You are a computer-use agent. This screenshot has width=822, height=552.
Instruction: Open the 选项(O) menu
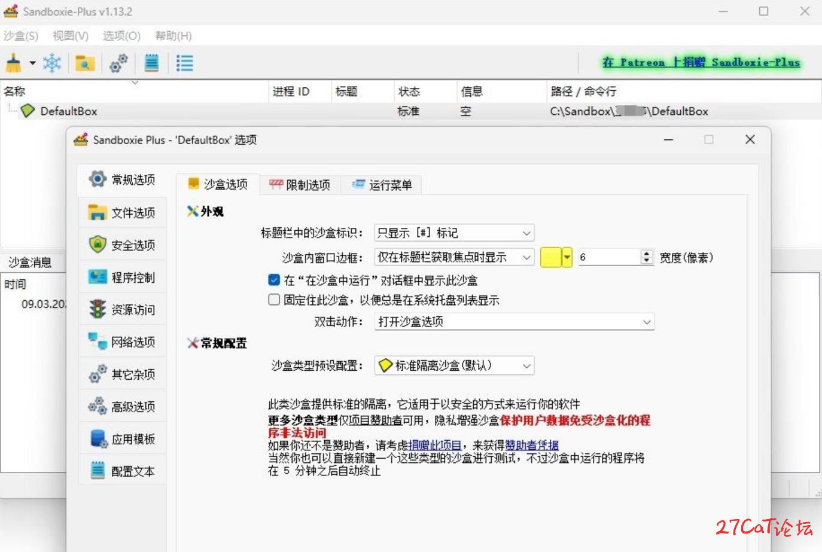[121, 36]
